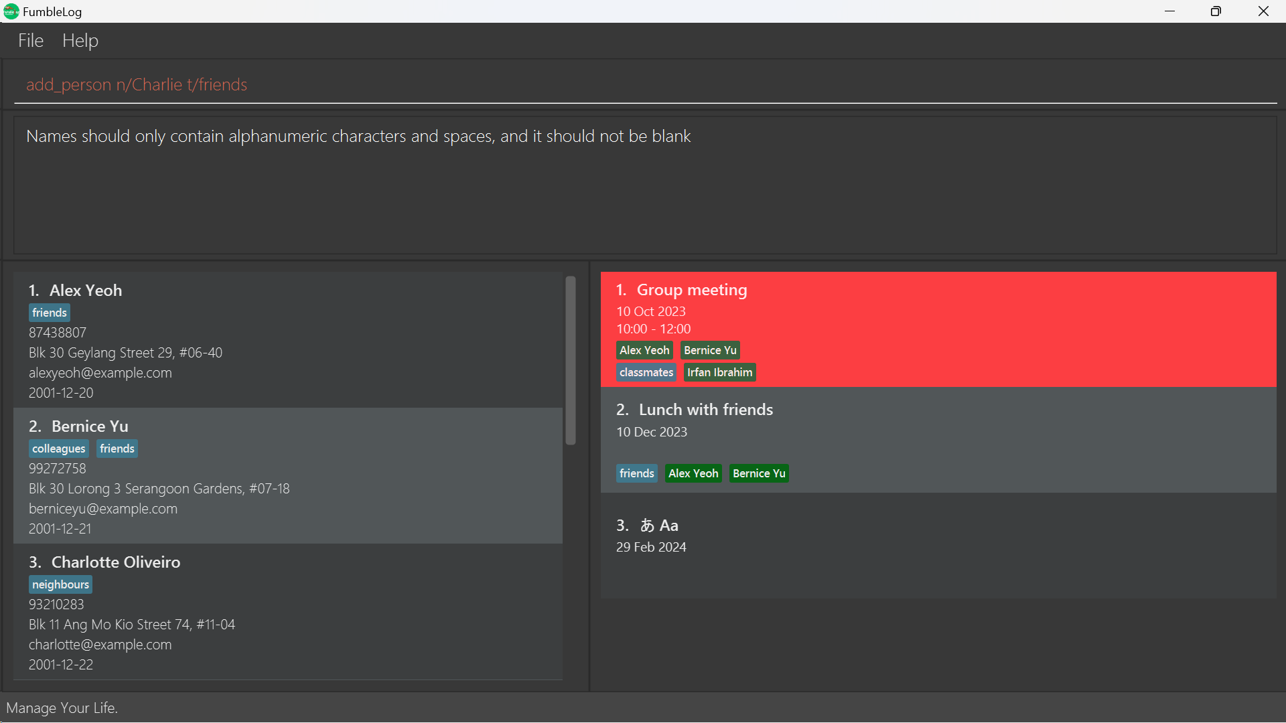Click the friends tag under Alex Yeoh contact

click(x=50, y=313)
